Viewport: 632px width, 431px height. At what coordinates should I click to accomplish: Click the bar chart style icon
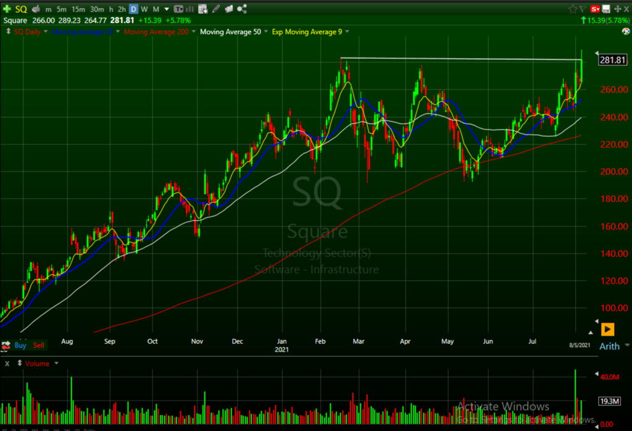pos(189,9)
